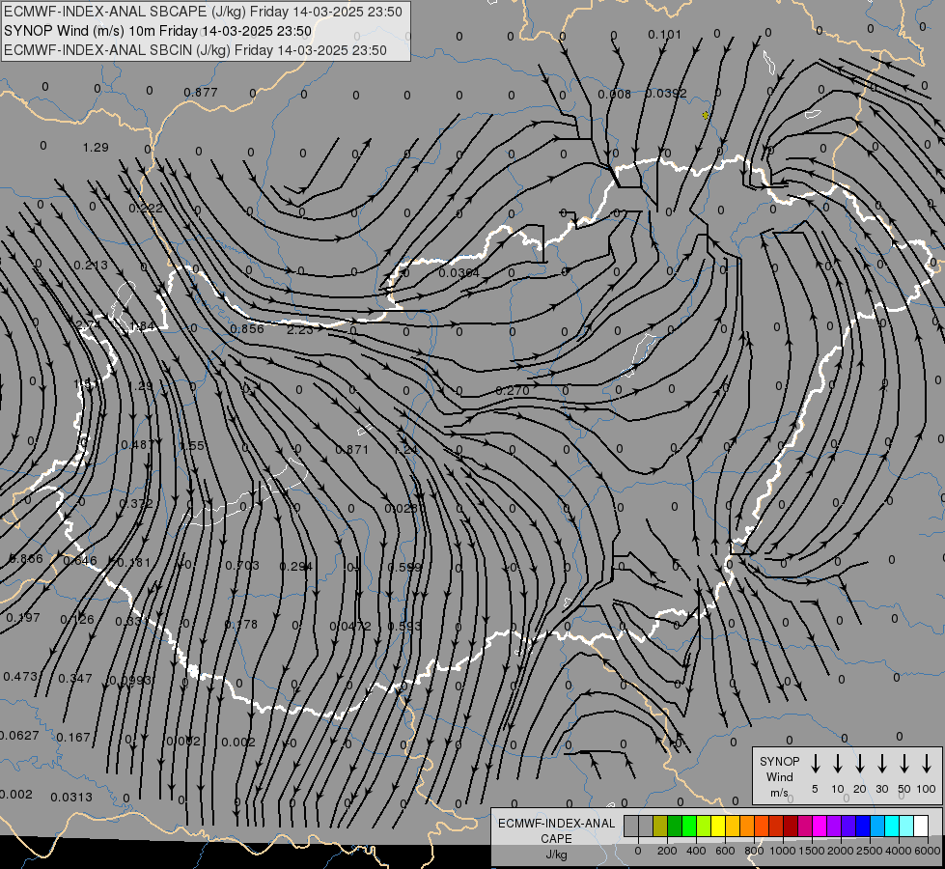
Task: Click the 0.0472 value on the map
Action: [x=350, y=627]
